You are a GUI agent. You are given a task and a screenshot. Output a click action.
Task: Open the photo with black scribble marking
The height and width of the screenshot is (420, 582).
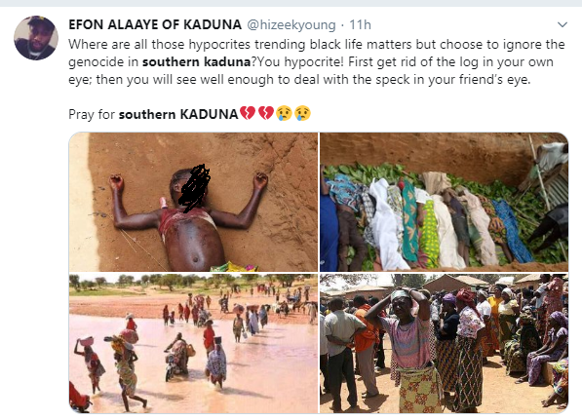pos(193,202)
